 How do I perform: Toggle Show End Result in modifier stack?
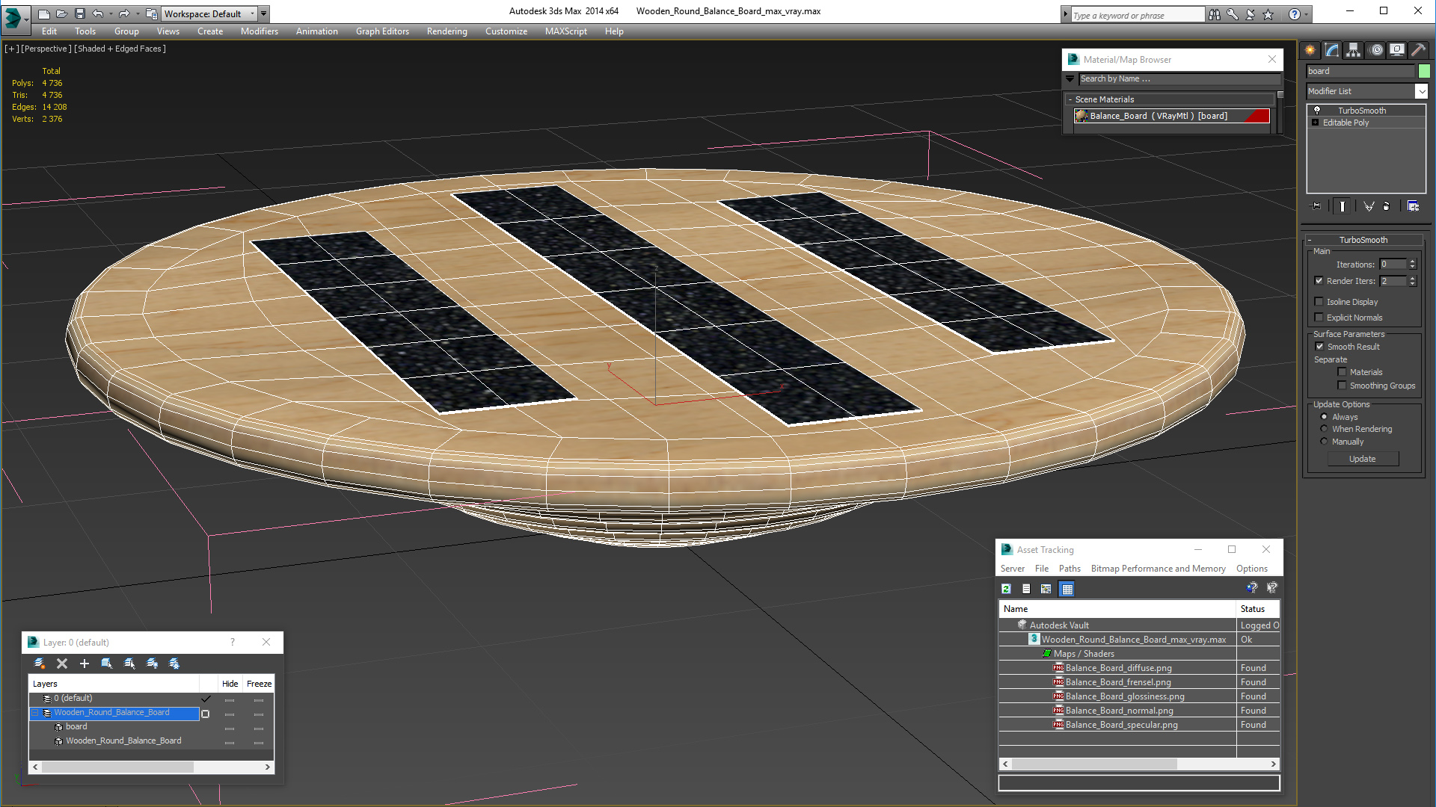coord(1343,206)
